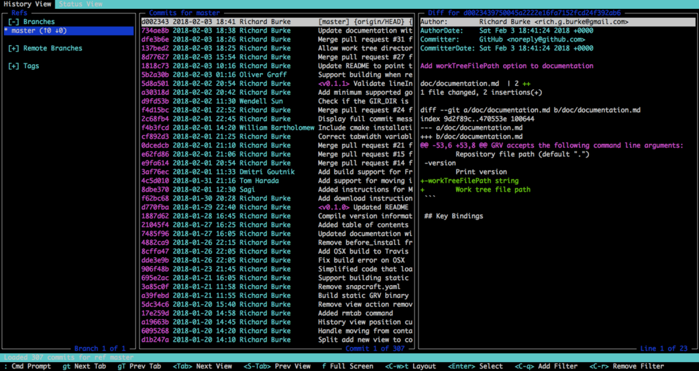Select commit f4d15bc Merge pull request #24

[x=277, y=110]
